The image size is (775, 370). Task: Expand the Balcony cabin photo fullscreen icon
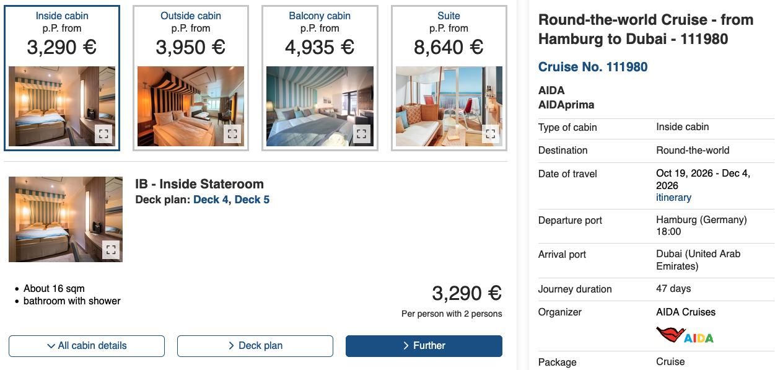pyautogui.click(x=362, y=134)
